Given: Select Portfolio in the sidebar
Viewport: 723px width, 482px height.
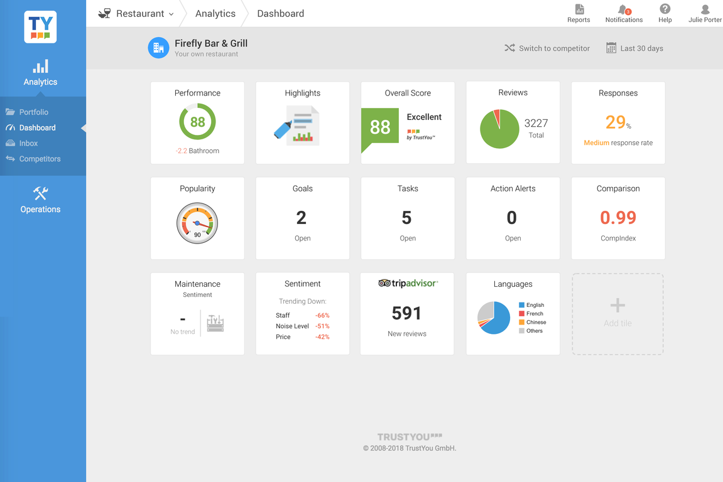Looking at the screenshot, I should [x=33, y=112].
